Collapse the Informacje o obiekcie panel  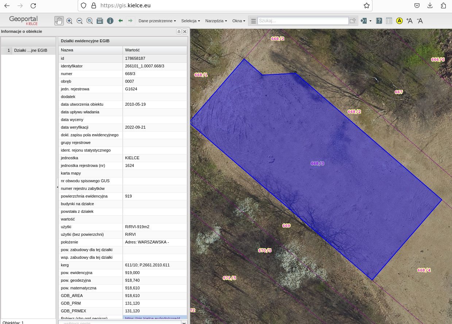coord(179,31)
